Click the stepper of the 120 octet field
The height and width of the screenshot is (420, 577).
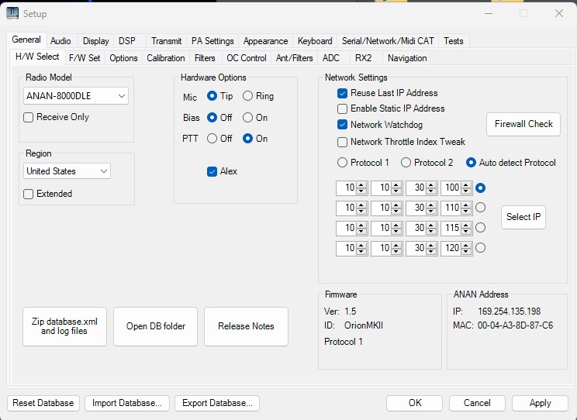[x=466, y=248]
